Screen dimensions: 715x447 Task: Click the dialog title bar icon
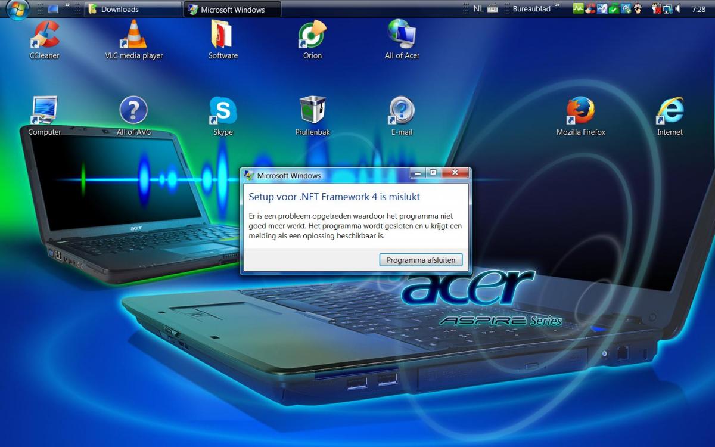point(249,175)
